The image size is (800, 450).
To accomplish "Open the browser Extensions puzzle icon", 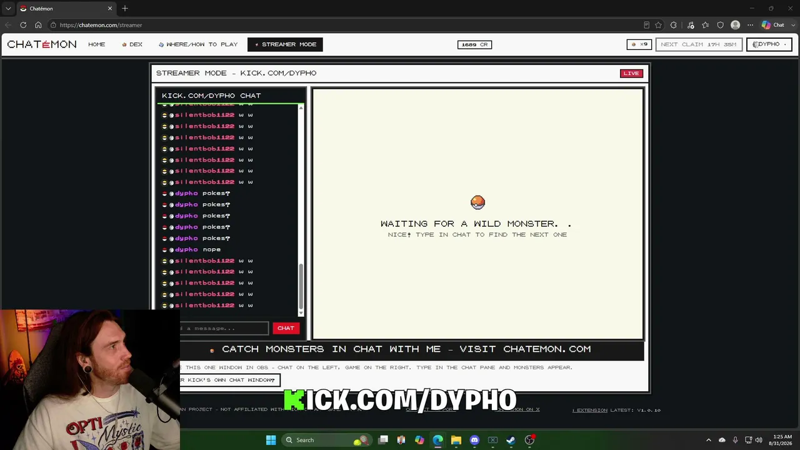I will click(x=673, y=25).
